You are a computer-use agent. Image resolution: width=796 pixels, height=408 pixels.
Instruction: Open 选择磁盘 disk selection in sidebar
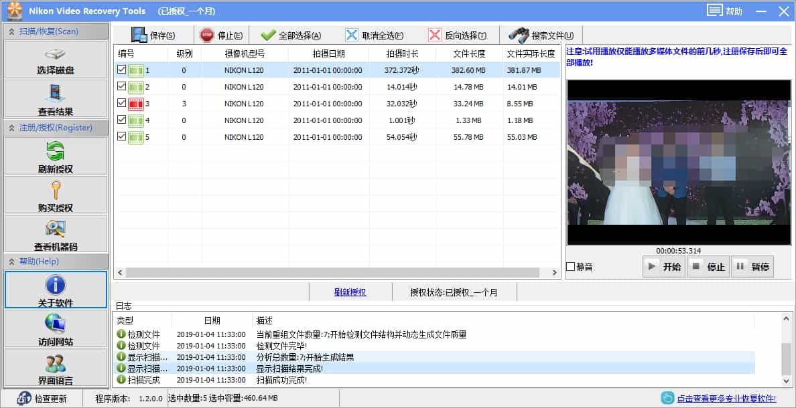56,60
